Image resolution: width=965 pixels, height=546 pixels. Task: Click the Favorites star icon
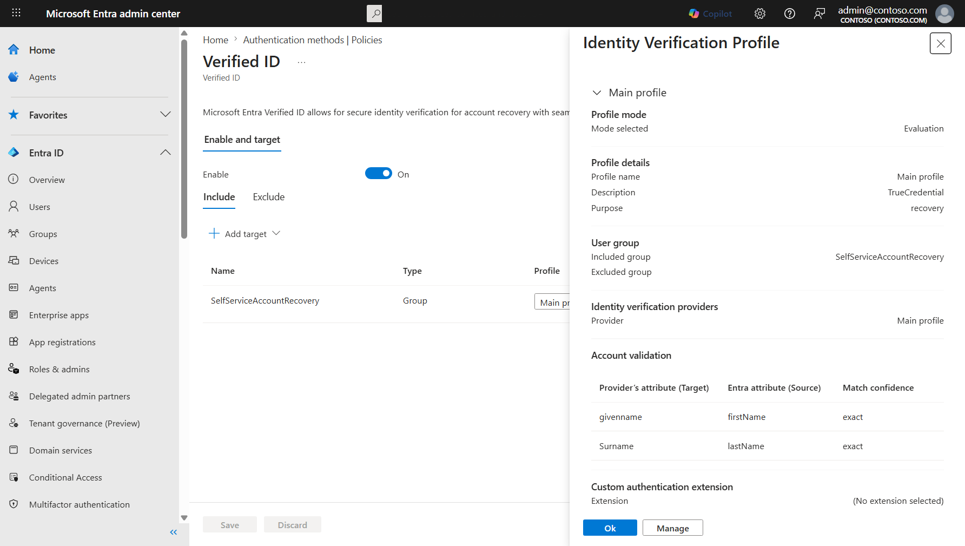14,115
